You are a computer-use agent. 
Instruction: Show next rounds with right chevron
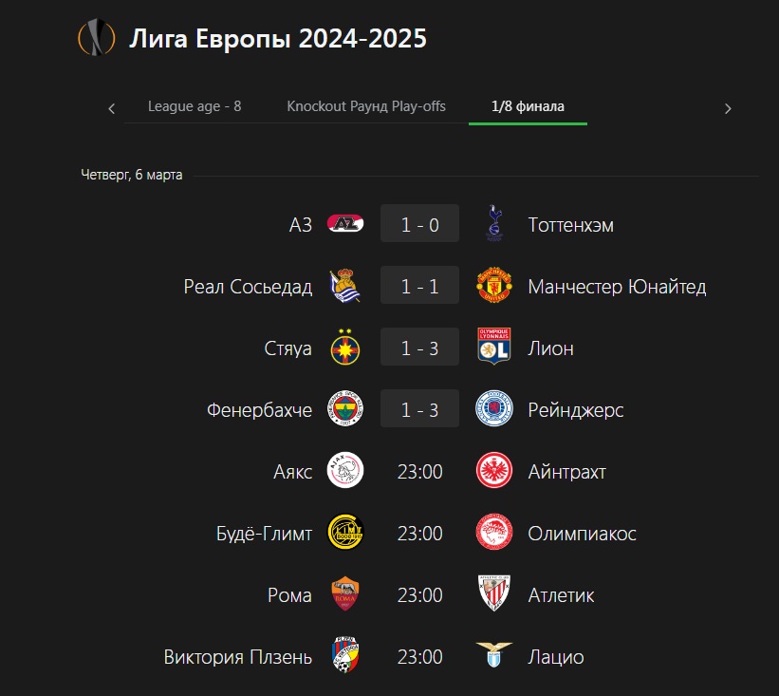point(728,108)
